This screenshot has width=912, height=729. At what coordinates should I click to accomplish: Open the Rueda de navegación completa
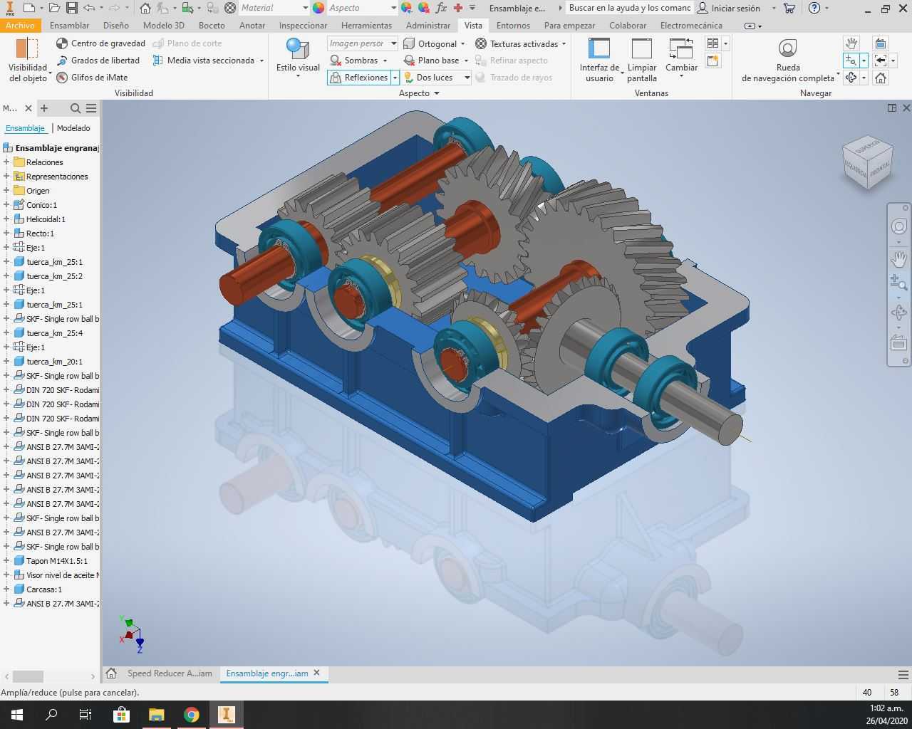coord(787,48)
